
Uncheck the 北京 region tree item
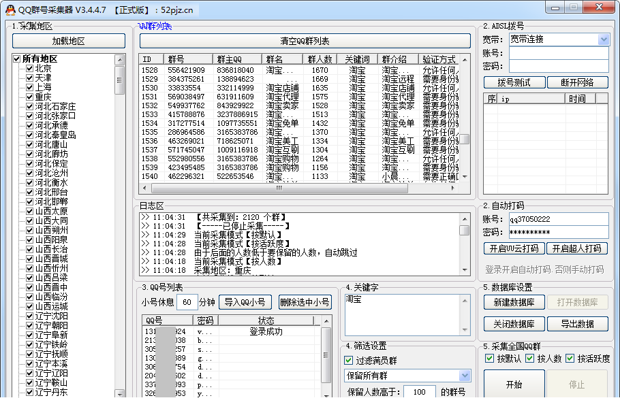point(30,68)
